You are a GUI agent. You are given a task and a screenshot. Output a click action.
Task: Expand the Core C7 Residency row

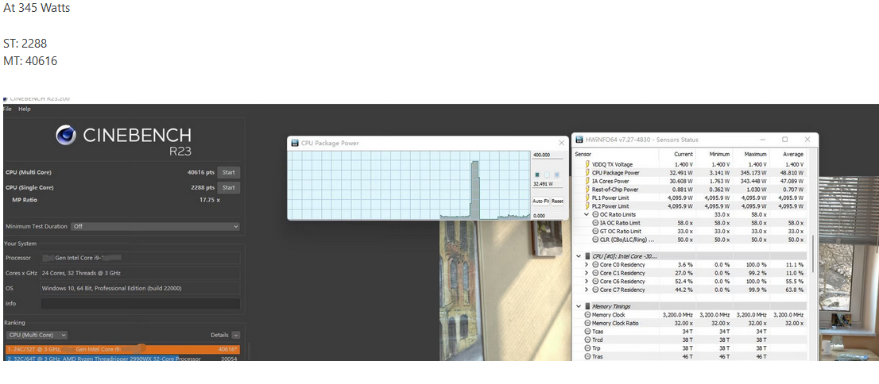pos(587,290)
